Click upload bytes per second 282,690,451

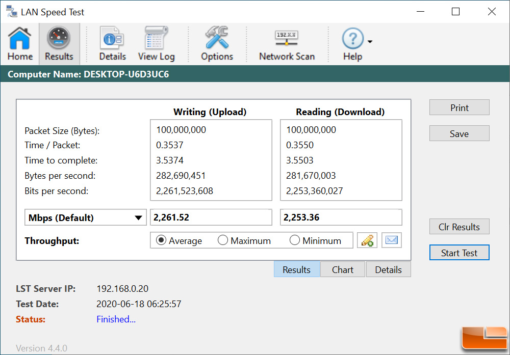click(181, 175)
